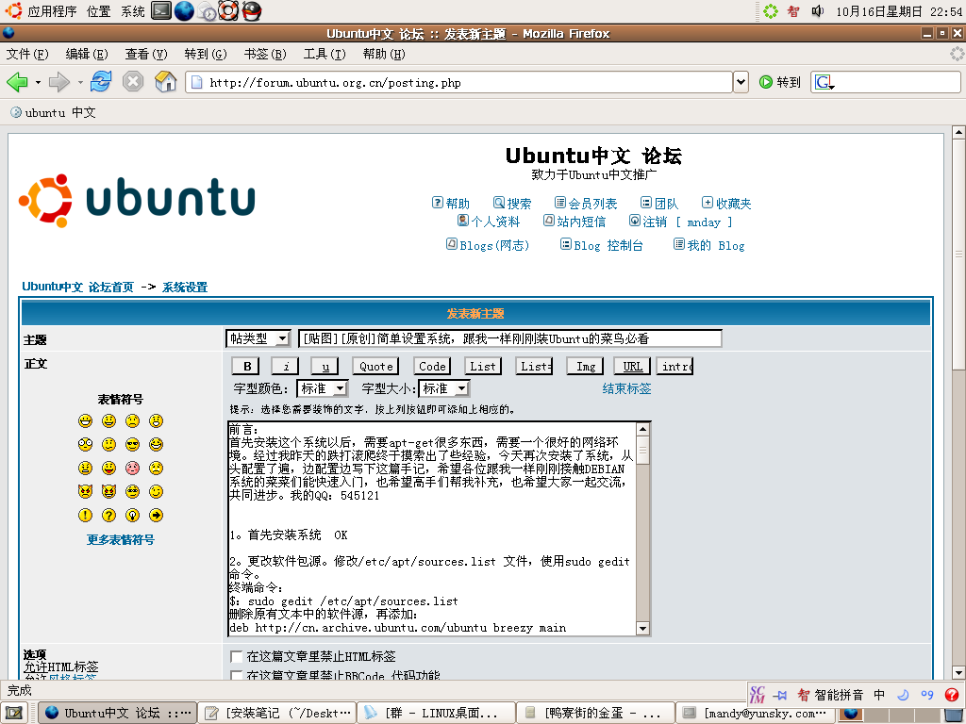Open the SCIM logo menu on input toolbar

pyautogui.click(x=758, y=695)
